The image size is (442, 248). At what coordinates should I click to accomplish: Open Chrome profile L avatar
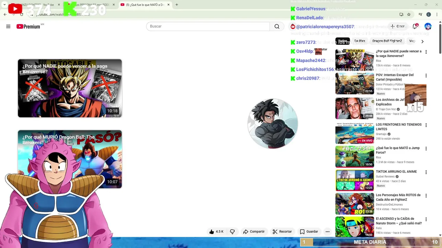pyautogui.click(x=429, y=14)
